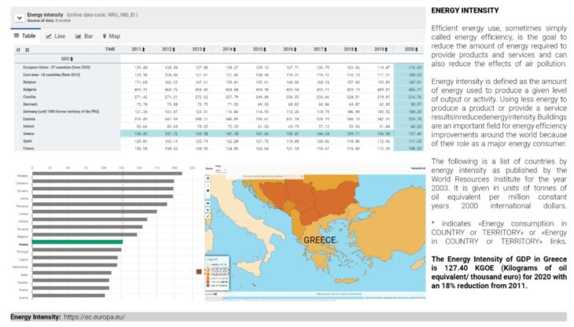Switch to the Table view tab
Screen dimensions: 574x327
click(x=28, y=36)
